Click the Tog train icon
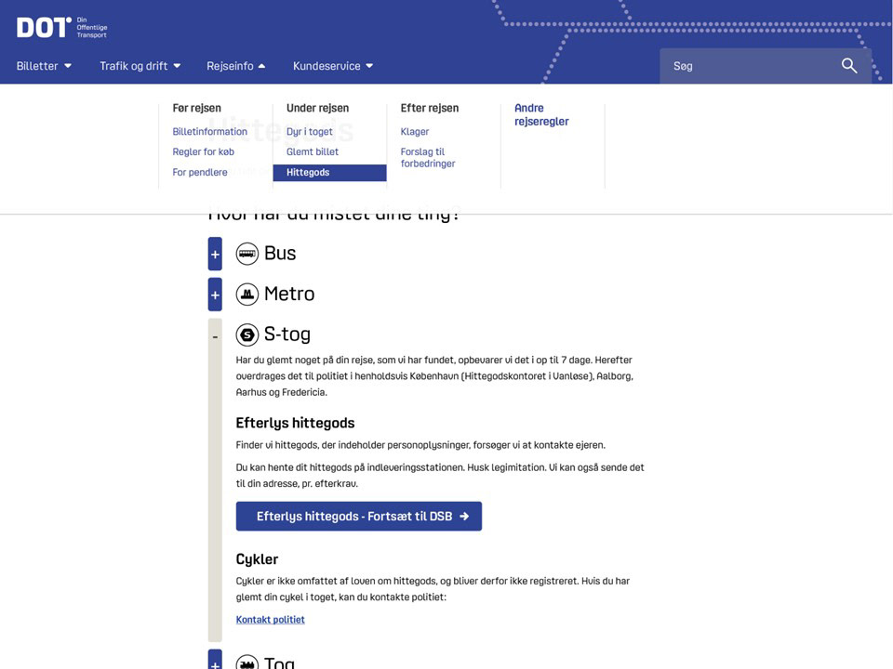 point(247,662)
